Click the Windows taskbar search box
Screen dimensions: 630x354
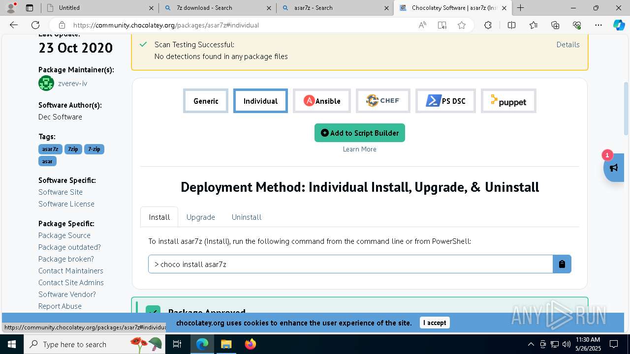pos(94,344)
